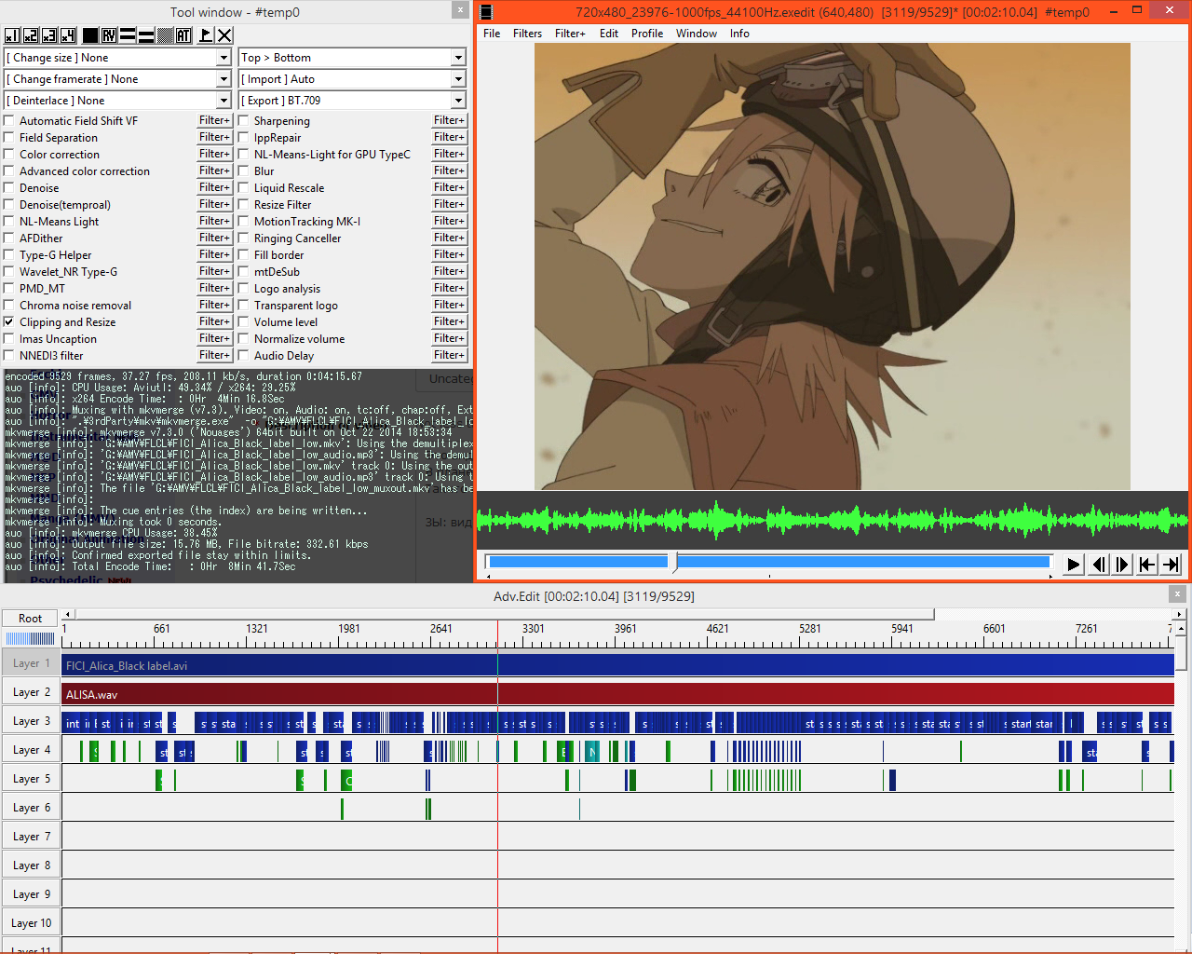Enable the Color correction checkbox
This screenshot has height=954, width=1192.
click(9, 155)
